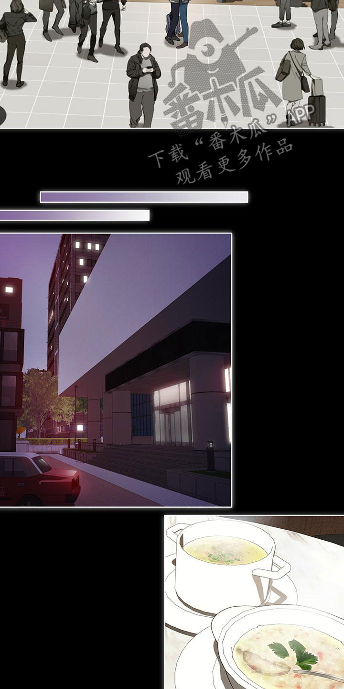Screen dimensions: 344x689
Task: Click the bollard light near the stairs
Action: pyautogui.click(x=210, y=455)
